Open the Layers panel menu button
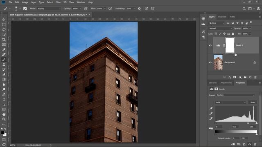The image size is (262, 147). coord(260,17)
